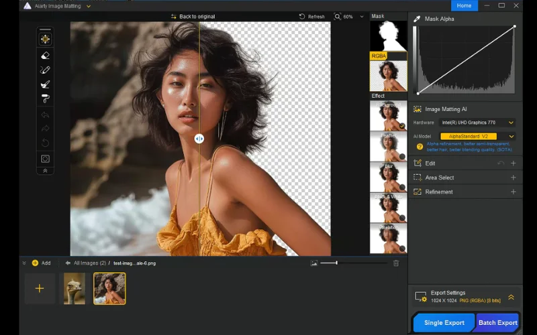Toggle the Background effect checkmark
This screenshot has height=335, width=537.
[401, 125]
